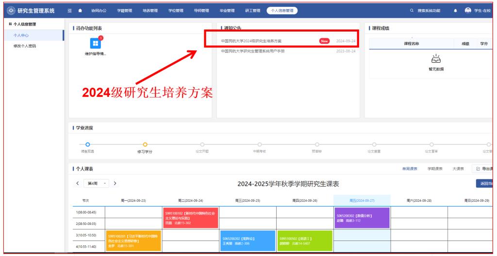Select the 论文开题 progress step circle
Image resolution: width=497 pixels, height=256 pixels.
click(x=202, y=144)
